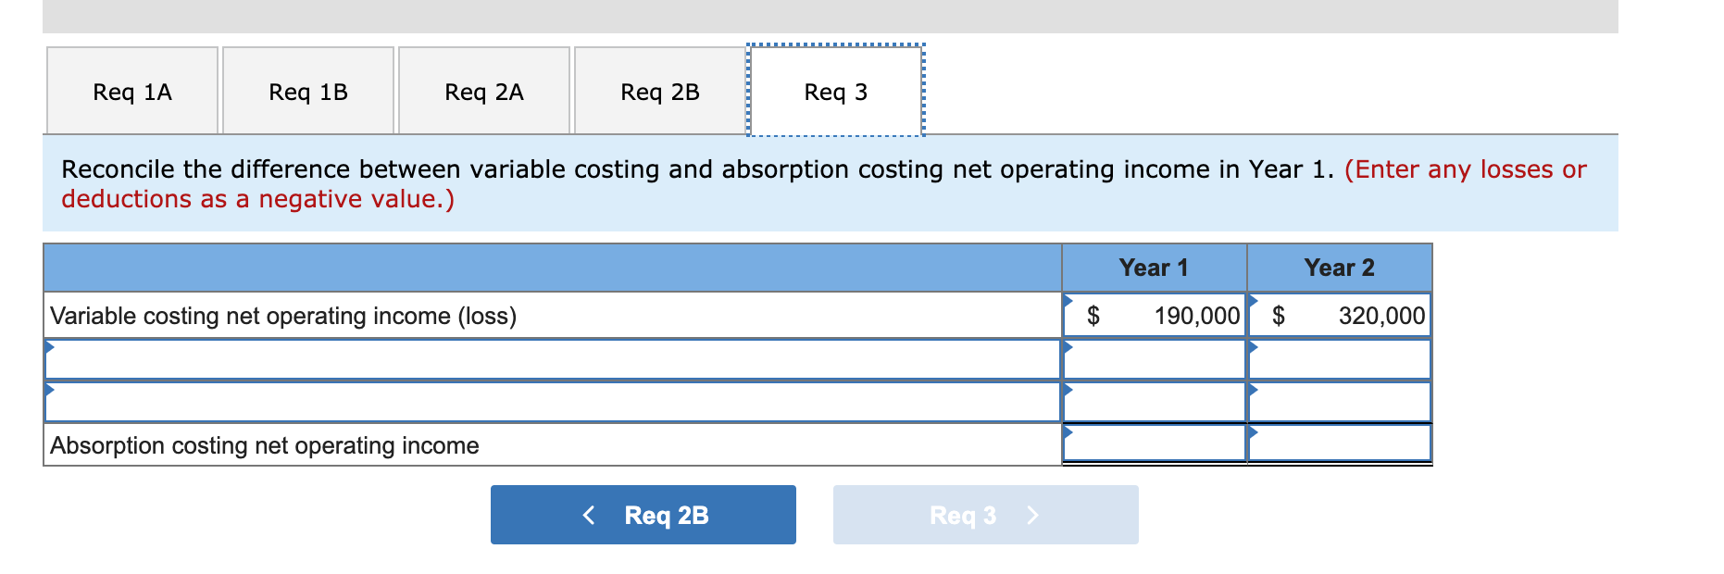The width and height of the screenshot is (1724, 574).
Task: Open the Req 2A tab
Action: coord(483,91)
